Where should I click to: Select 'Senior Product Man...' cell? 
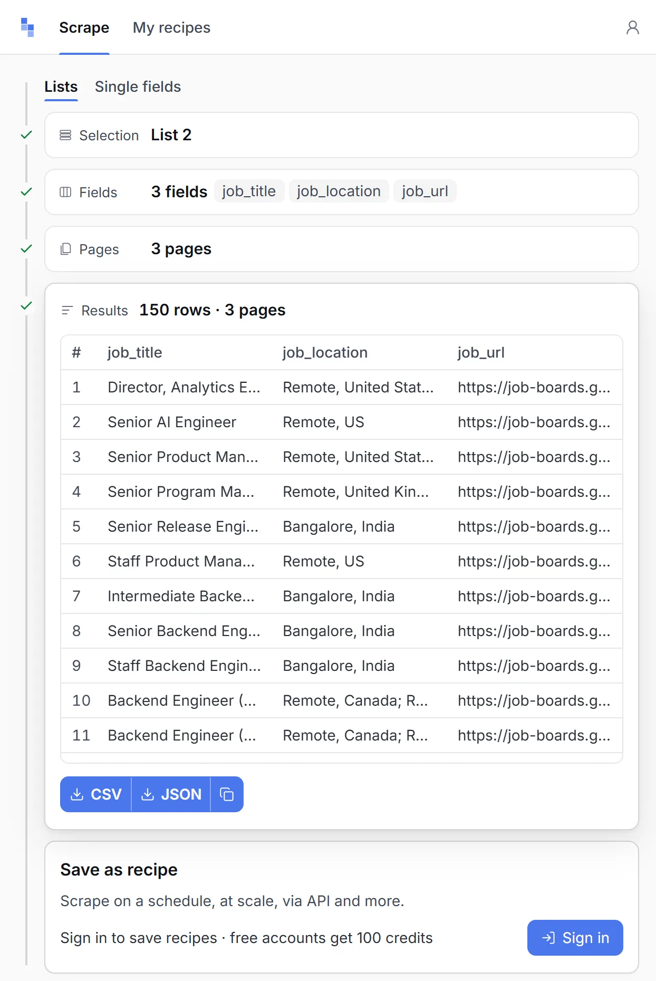(183, 457)
